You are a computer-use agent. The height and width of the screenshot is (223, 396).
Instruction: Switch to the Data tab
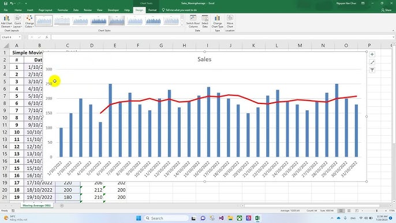tap(76, 10)
